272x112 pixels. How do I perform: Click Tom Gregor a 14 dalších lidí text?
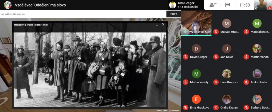(188, 5)
